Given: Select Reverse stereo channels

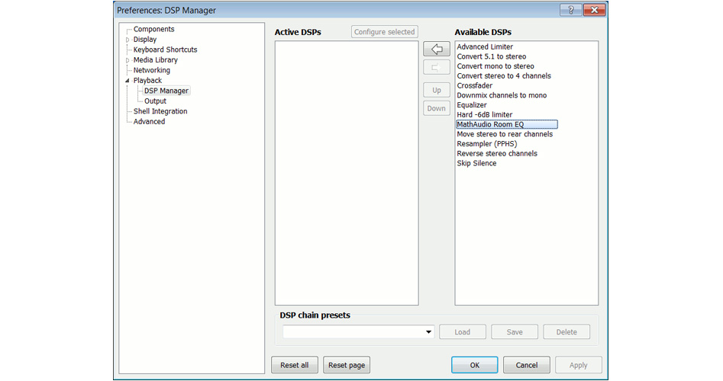Looking at the screenshot, I should tap(496, 153).
